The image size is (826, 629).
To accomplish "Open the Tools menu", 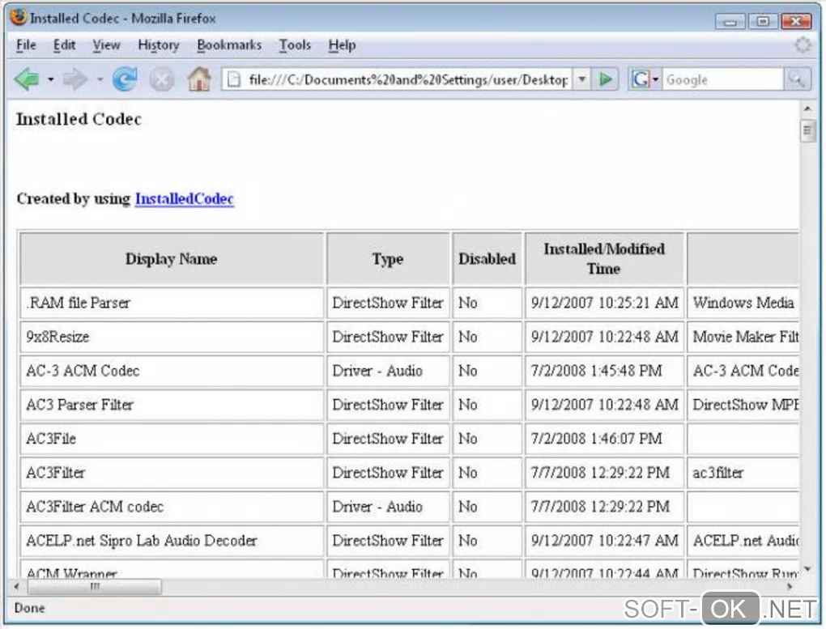I will point(295,45).
